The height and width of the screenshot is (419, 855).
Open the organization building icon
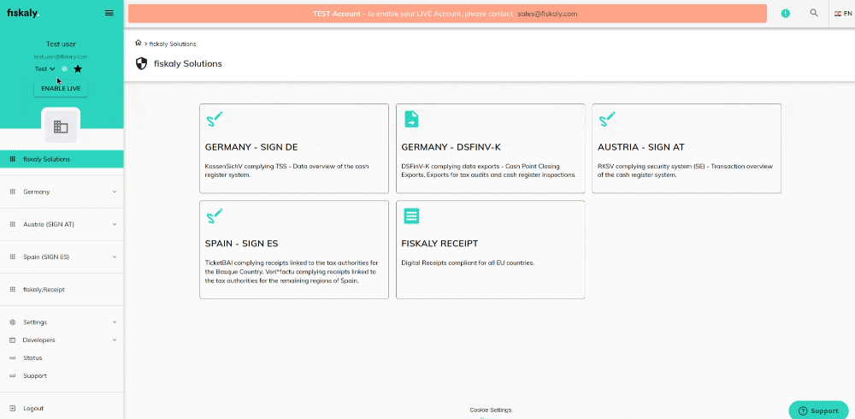tap(61, 127)
